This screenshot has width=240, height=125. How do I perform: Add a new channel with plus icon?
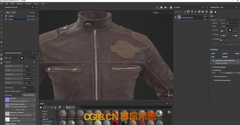34,62
